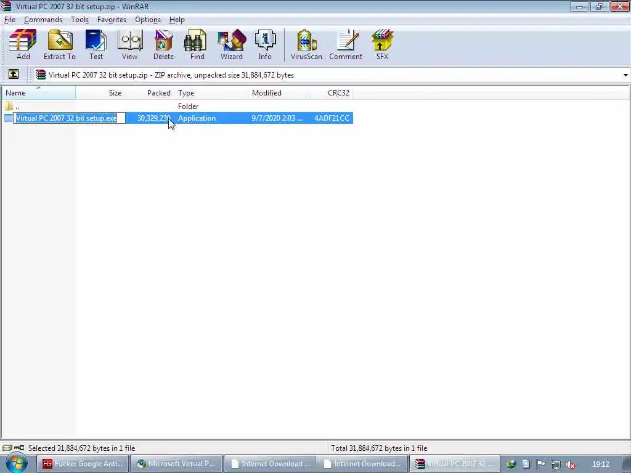This screenshot has height=473, width=631.
Task: Launch the Wizard tool
Action: point(232,44)
